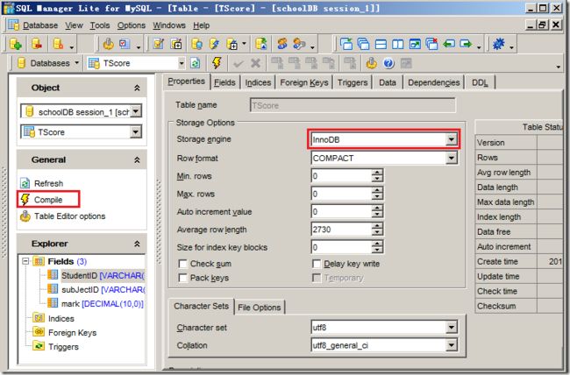Click the cascade windows icon
This screenshot has width=570, height=375.
(x=363, y=44)
